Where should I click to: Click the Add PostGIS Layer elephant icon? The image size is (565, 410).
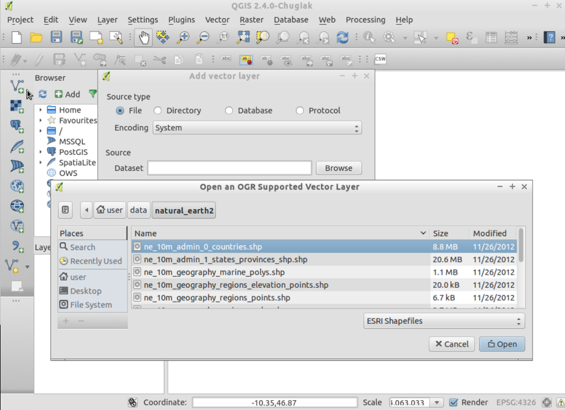[17, 126]
